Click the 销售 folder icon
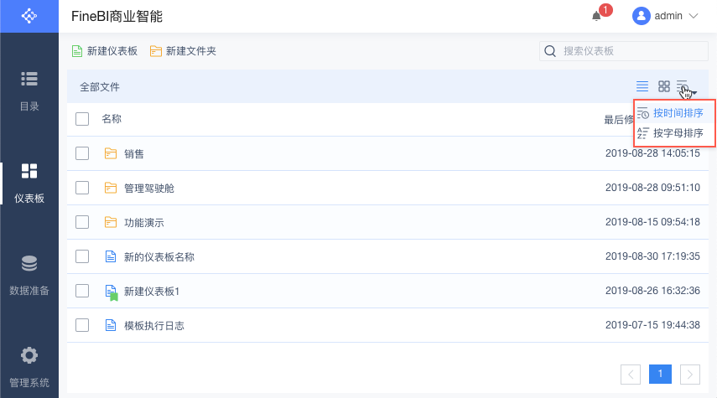This screenshot has height=398, width=717. point(110,153)
